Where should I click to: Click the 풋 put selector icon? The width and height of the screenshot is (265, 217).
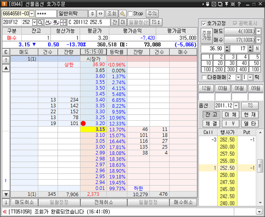56,22
